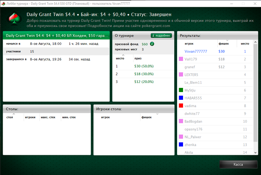The image size is (261, 175).
Task: Click the $12 (20.0%) third place prize
Action: (144, 82)
